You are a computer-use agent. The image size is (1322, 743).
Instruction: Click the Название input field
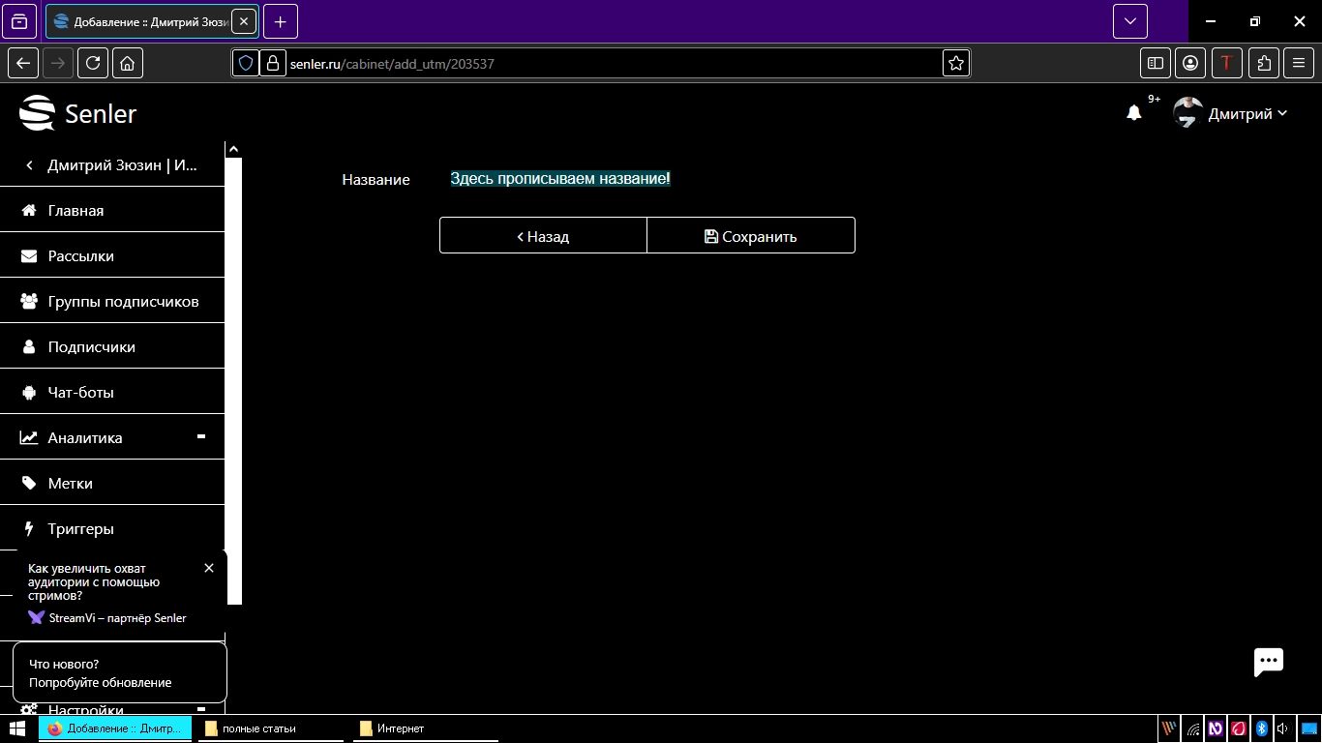pyautogui.click(x=646, y=179)
